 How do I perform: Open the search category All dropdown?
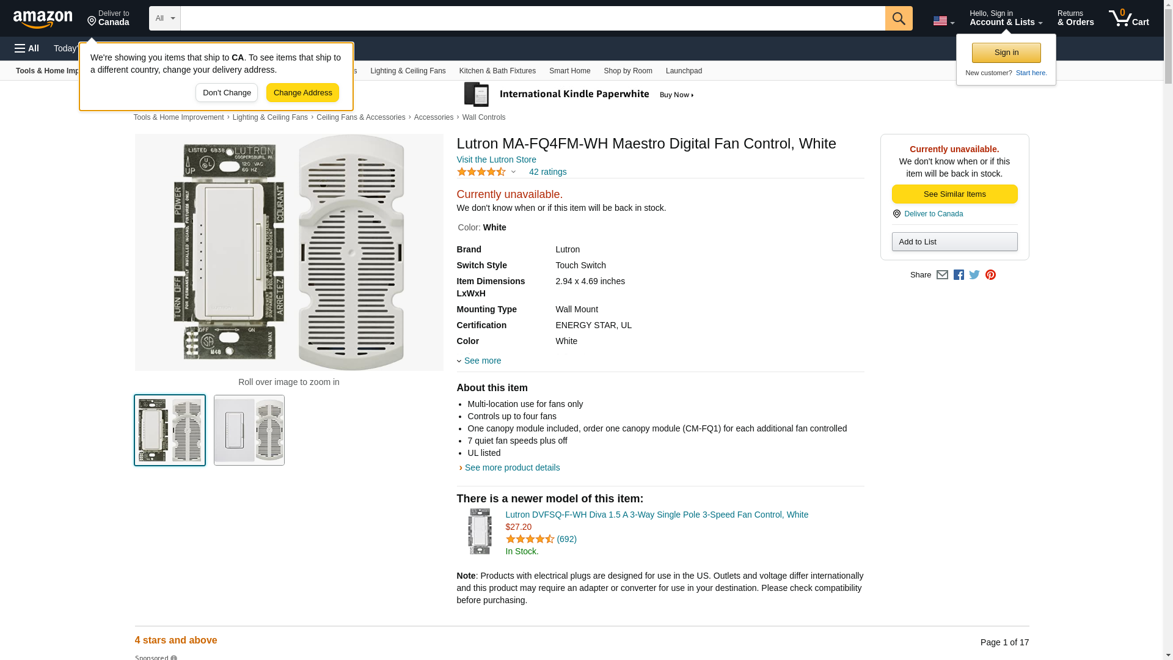[164, 18]
